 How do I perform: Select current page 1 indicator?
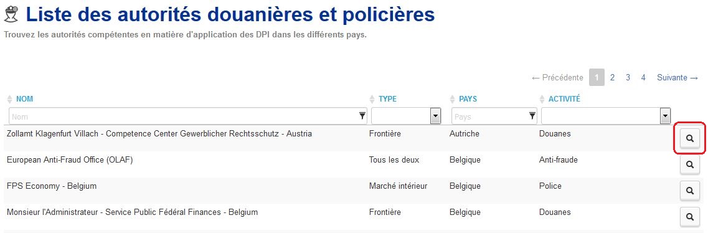point(597,78)
